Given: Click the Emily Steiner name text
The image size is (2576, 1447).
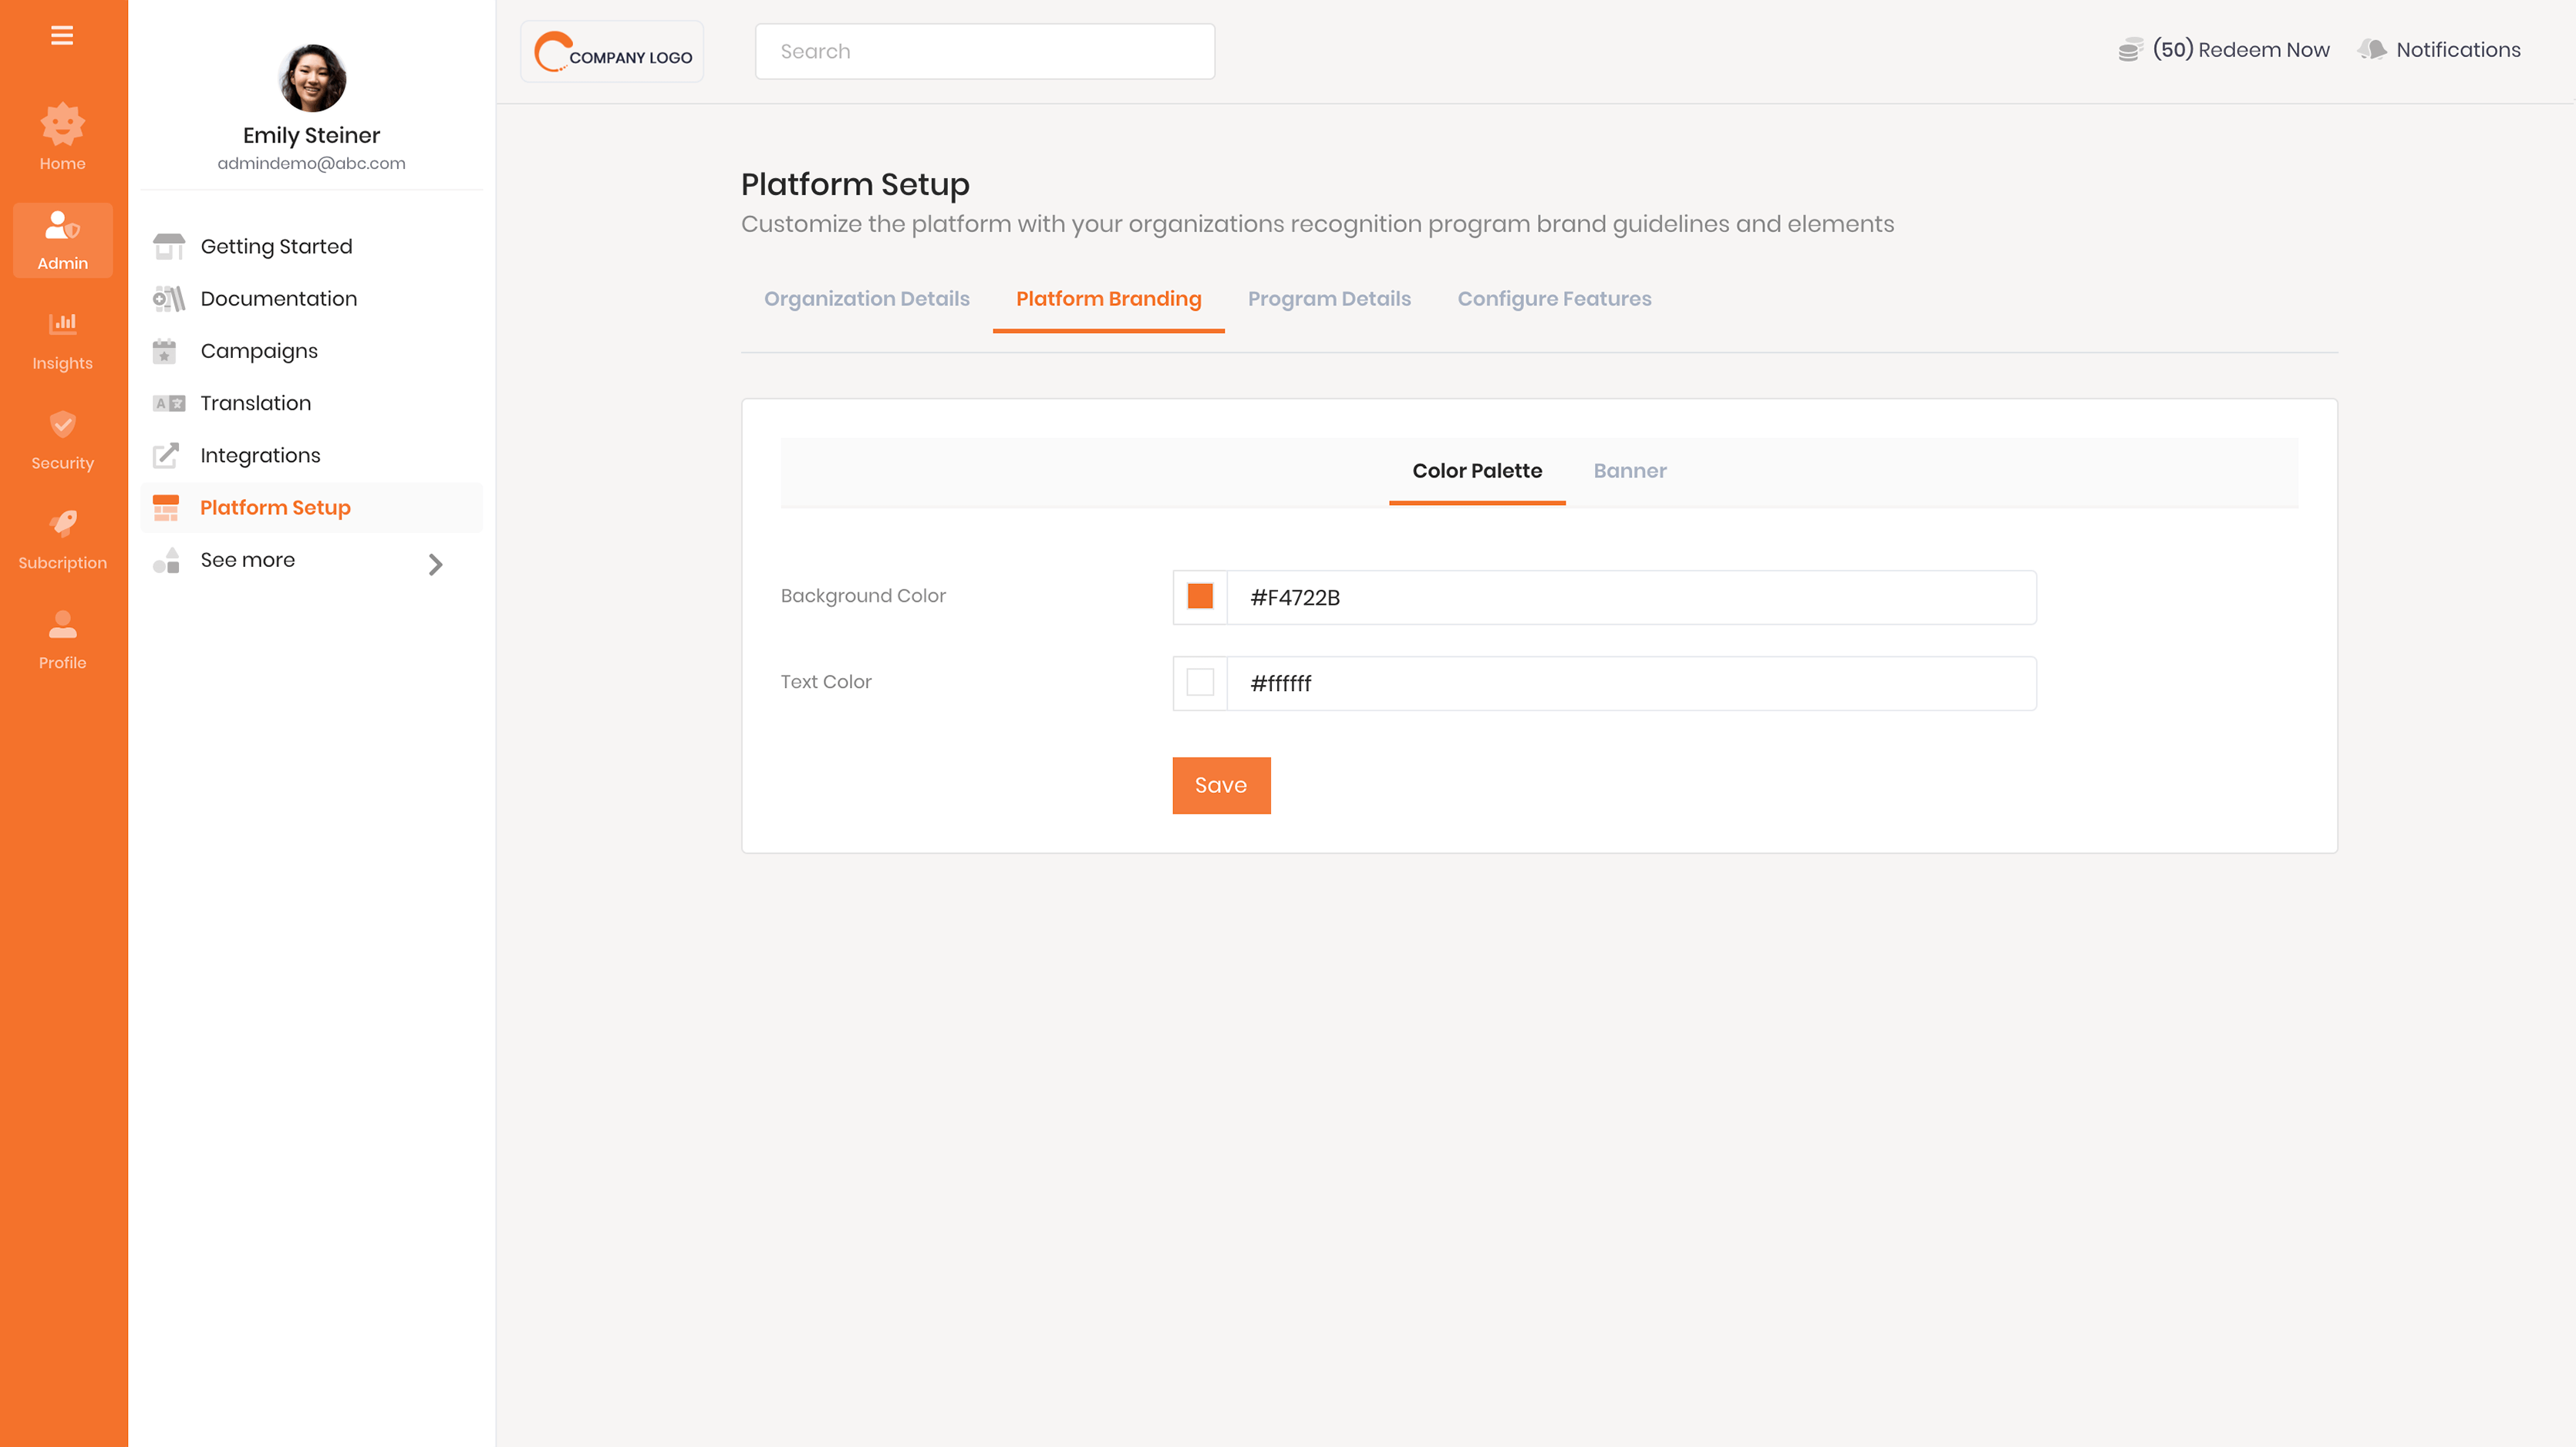Looking at the screenshot, I should [x=311, y=135].
